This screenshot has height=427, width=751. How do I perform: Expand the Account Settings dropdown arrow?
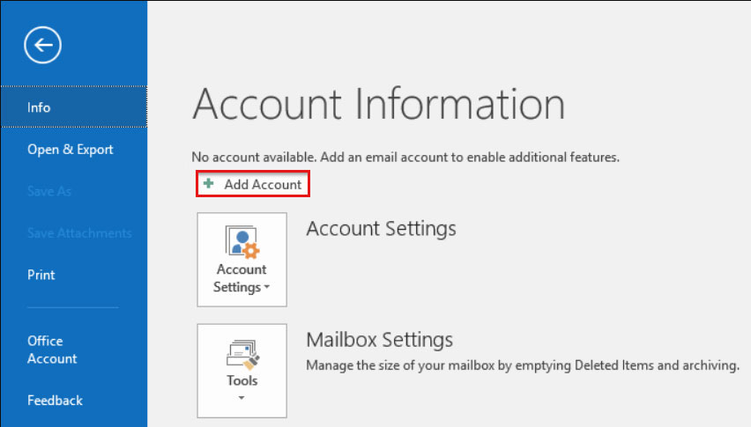pyautogui.click(x=264, y=288)
